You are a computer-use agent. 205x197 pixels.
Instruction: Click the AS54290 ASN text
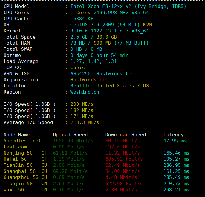pos(82,74)
